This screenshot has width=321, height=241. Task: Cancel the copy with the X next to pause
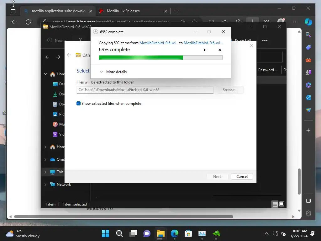click(x=220, y=50)
